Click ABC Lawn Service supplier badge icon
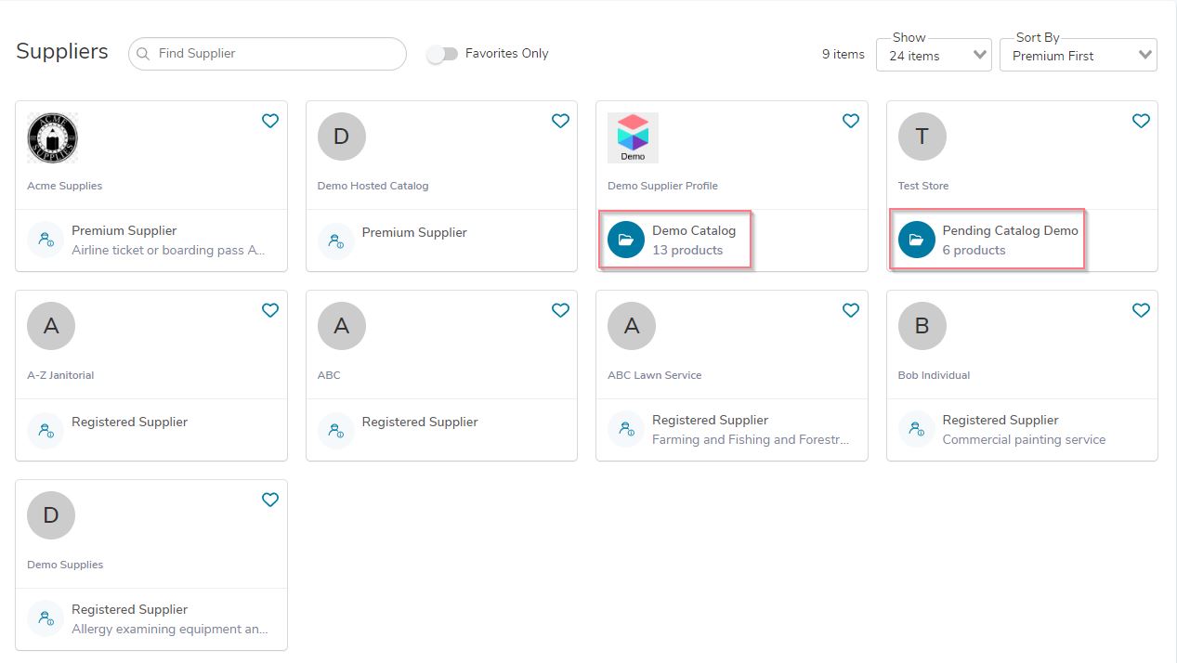 pos(626,430)
